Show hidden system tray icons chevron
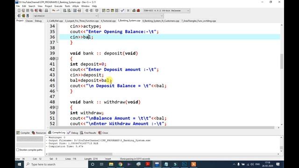Image resolution: width=299 pixels, height=168 pixels. [234, 164]
